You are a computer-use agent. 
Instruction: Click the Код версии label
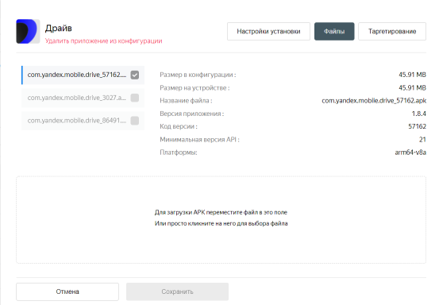click(179, 126)
